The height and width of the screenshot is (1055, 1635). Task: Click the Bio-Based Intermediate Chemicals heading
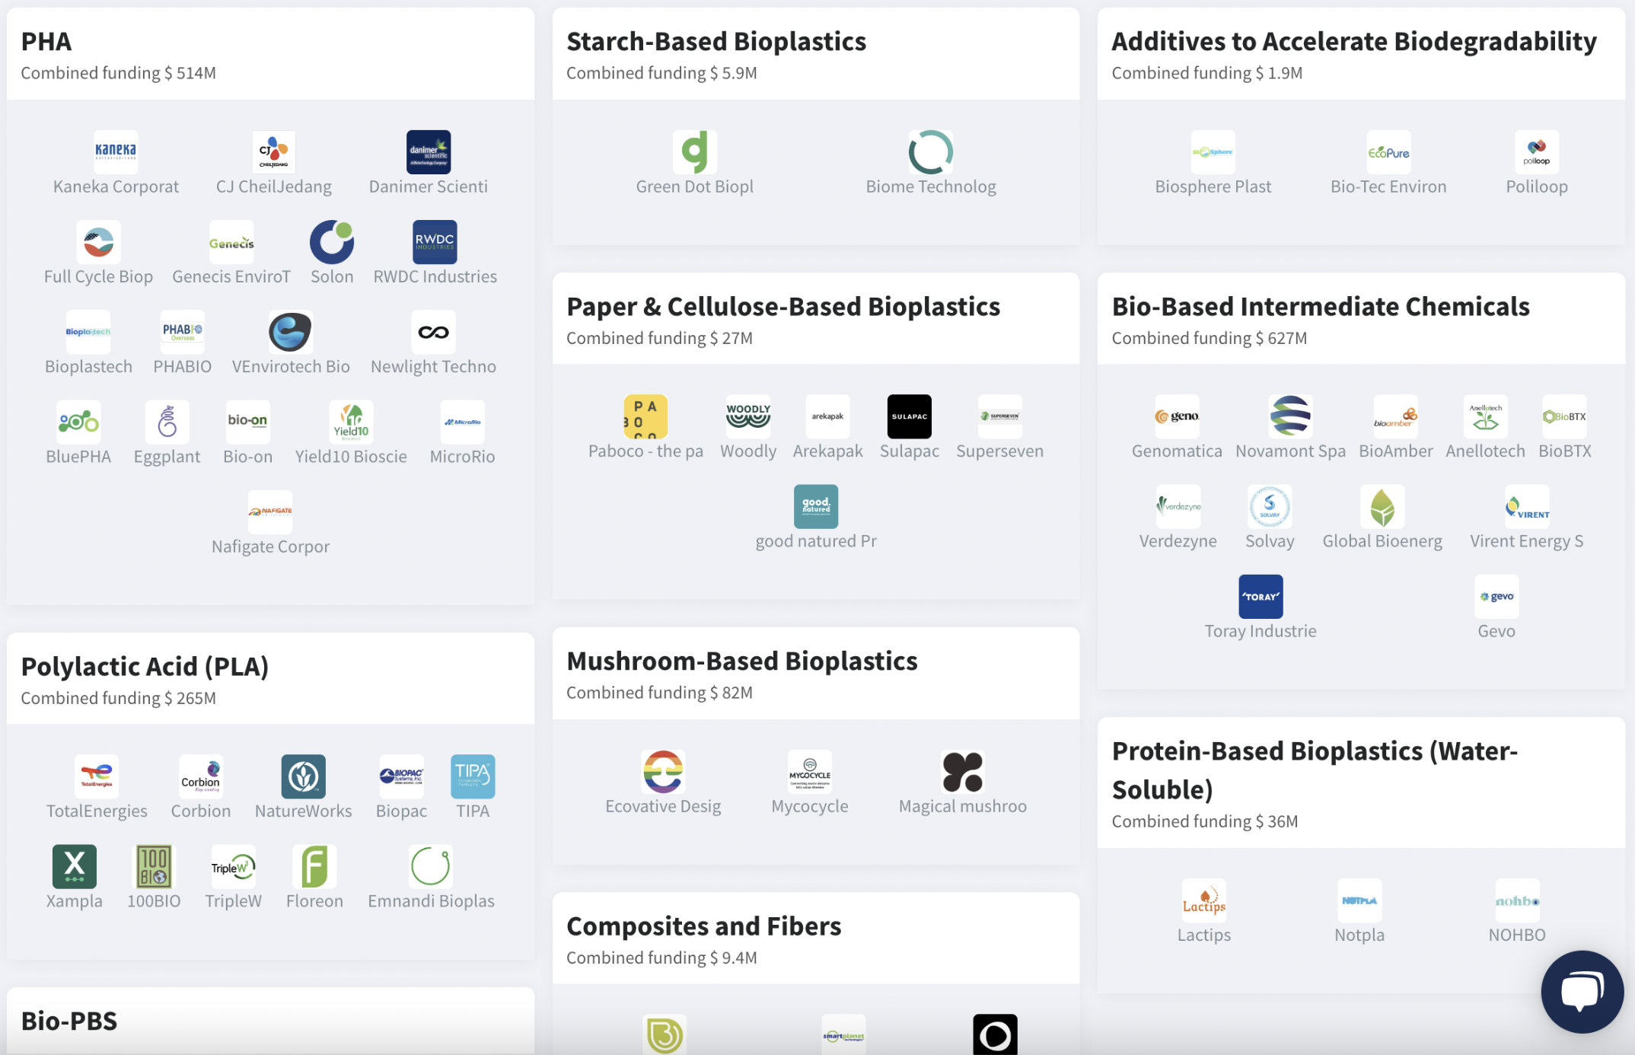[1320, 306]
